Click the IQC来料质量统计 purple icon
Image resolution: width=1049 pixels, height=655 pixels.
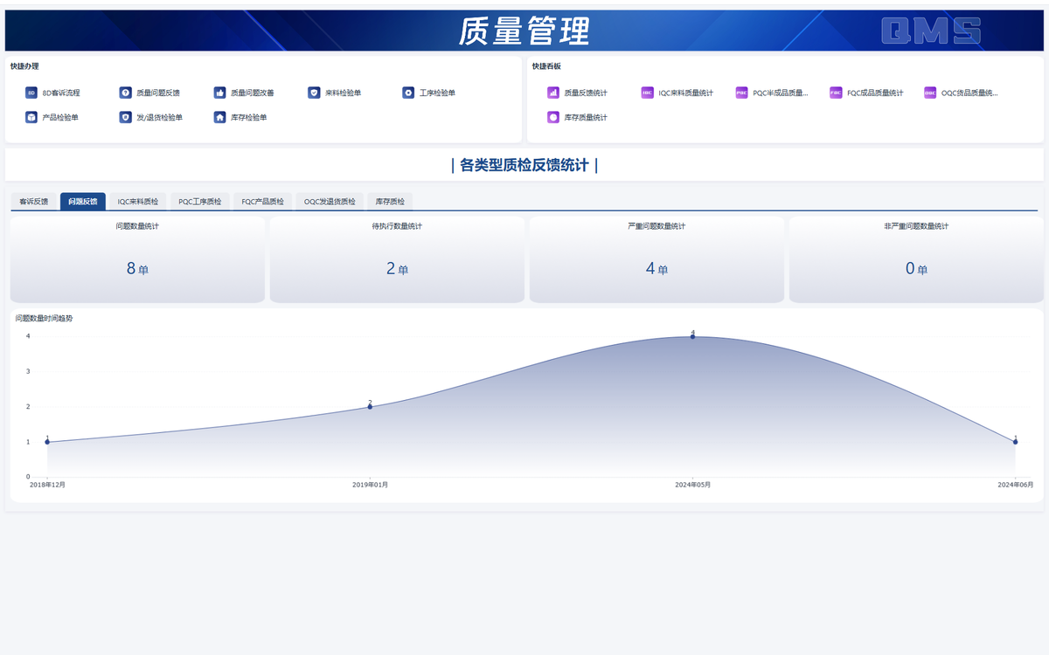(x=647, y=93)
